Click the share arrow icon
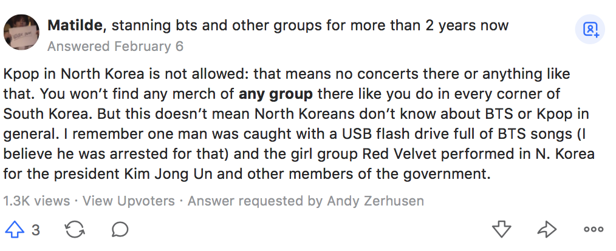Screen dimensions: 616x251 [x=547, y=230]
